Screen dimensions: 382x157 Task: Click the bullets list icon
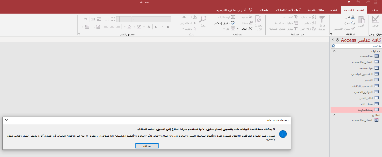(113, 19)
